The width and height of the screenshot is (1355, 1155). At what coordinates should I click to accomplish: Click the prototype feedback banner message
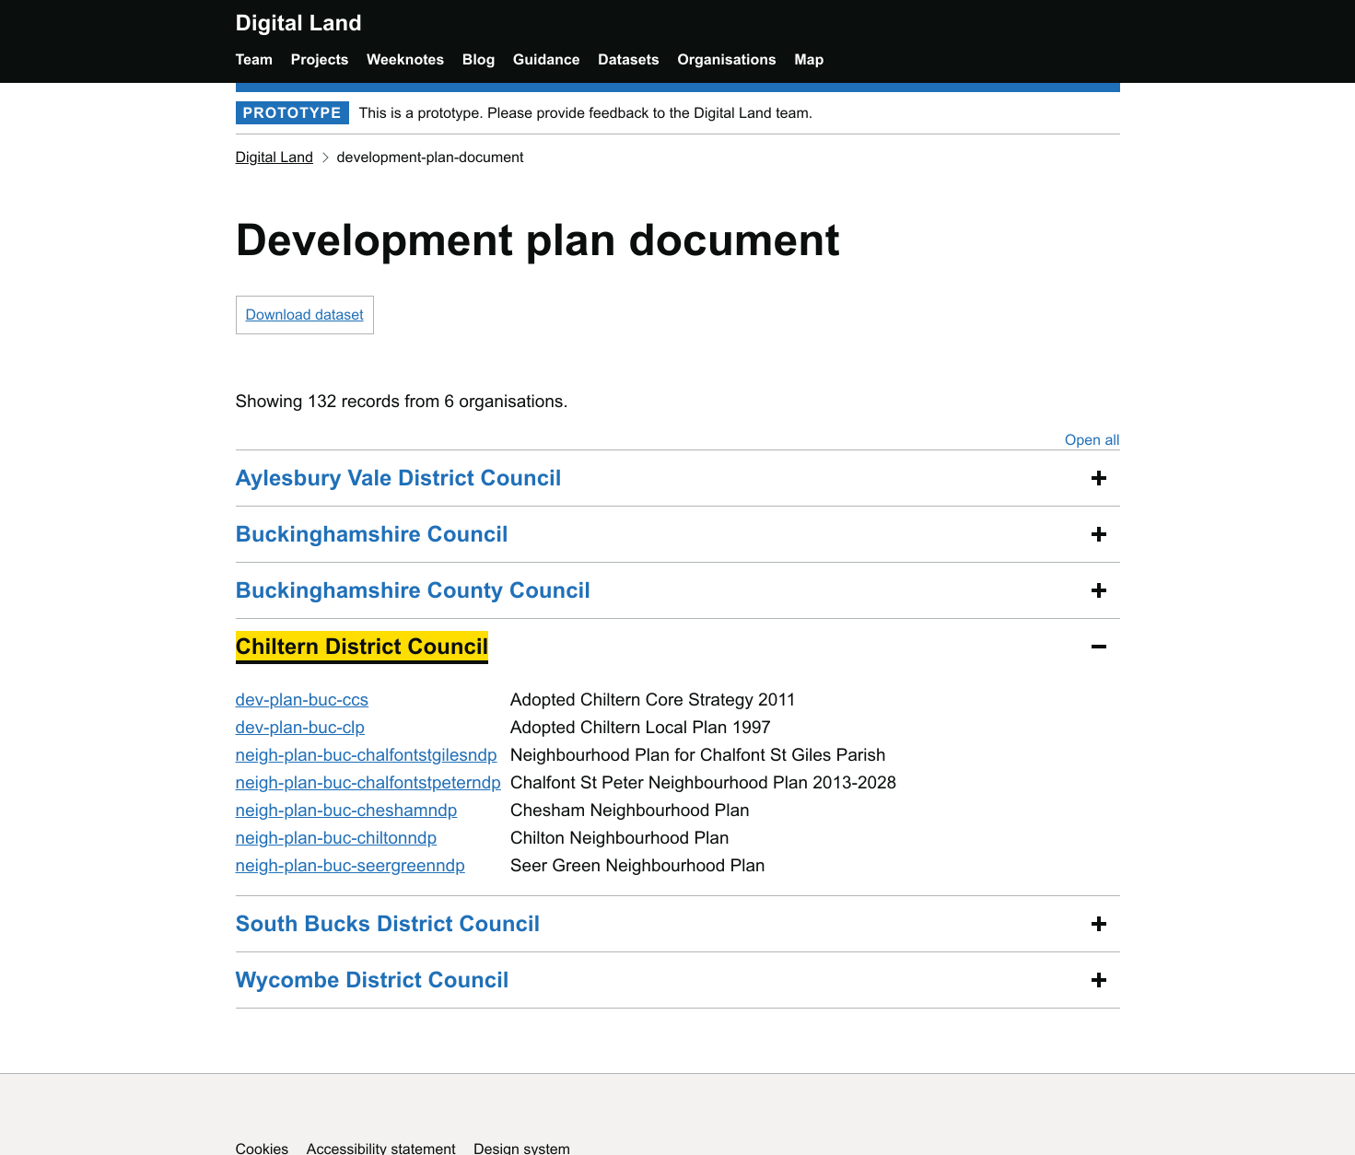586,113
